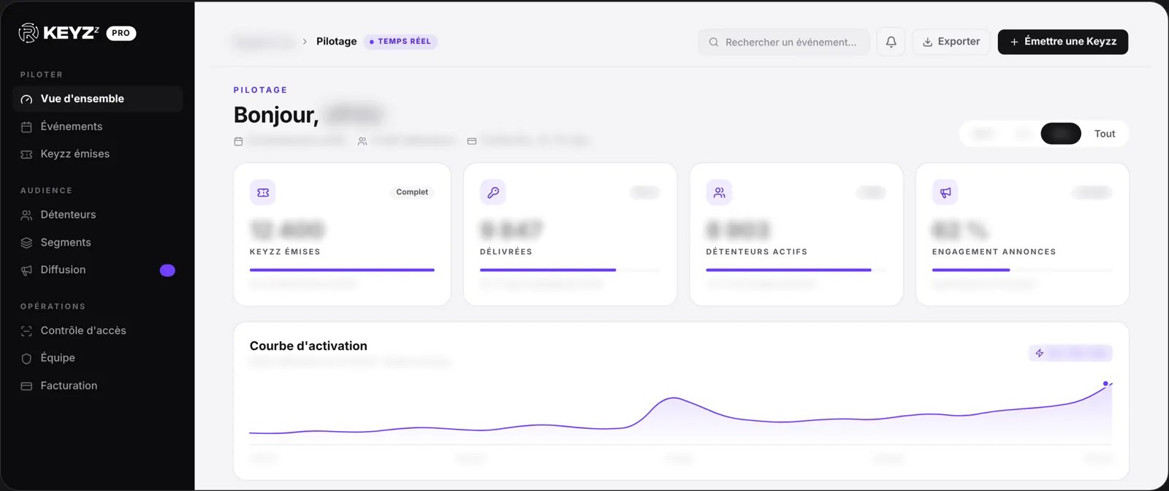The image size is (1169, 491).
Task: Click the purple Diffusion notification badge
Action: [x=167, y=270]
